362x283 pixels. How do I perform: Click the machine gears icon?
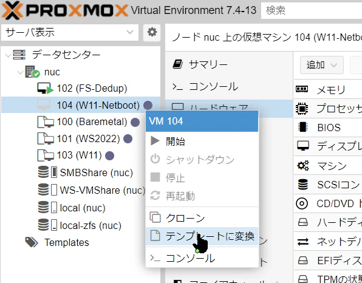(x=302, y=165)
